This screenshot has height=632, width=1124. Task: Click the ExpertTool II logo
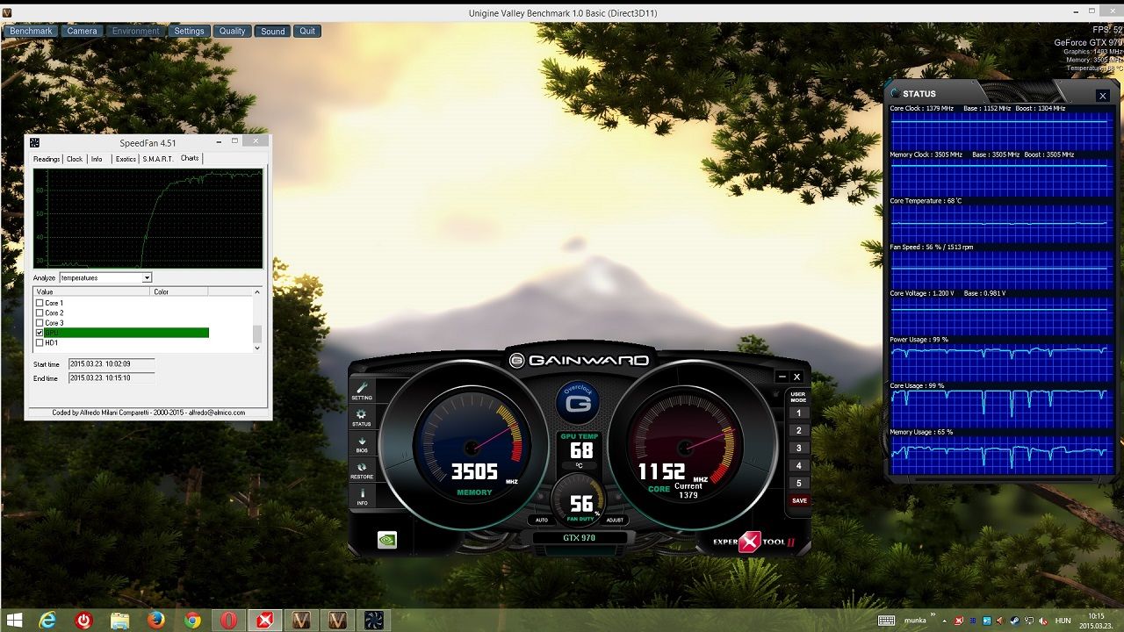click(753, 542)
